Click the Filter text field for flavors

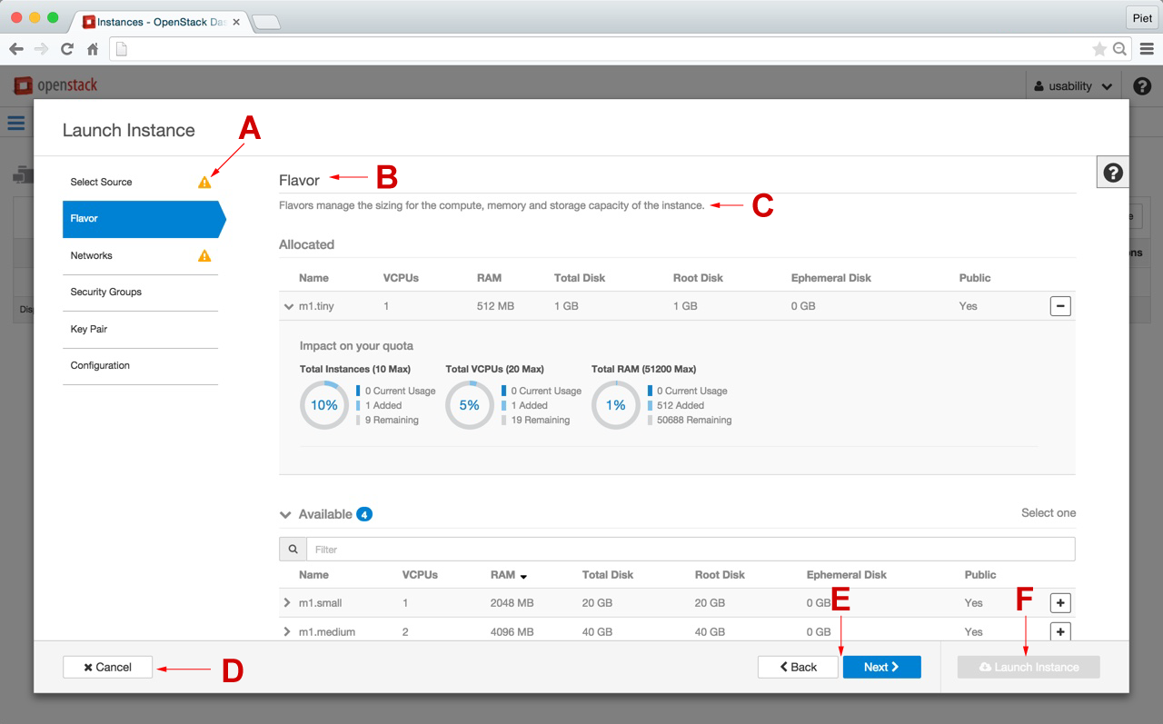690,550
